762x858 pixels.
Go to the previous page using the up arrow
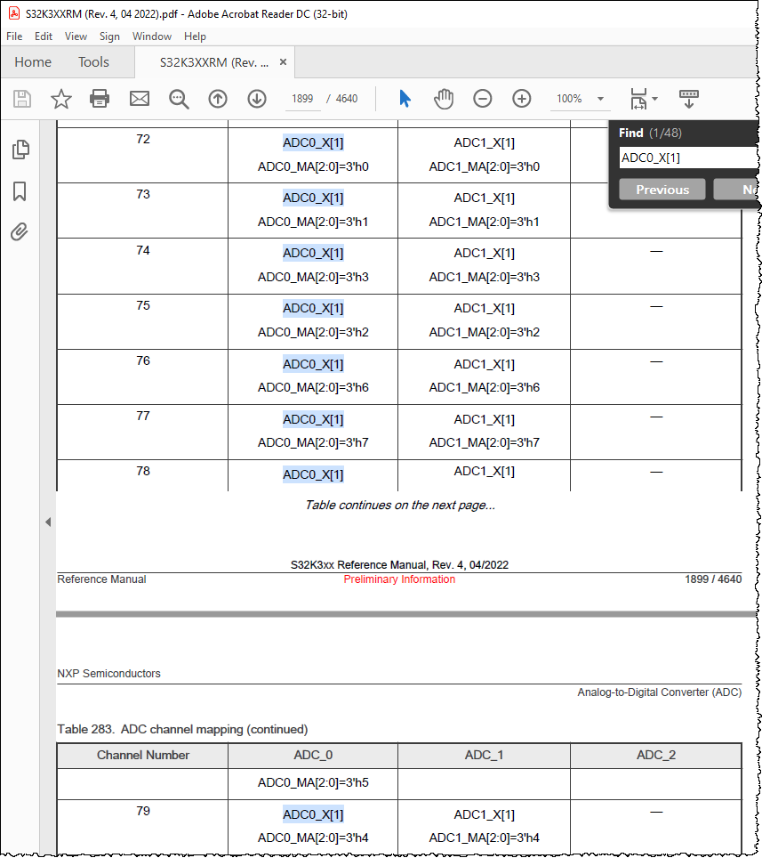pyautogui.click(x=218, y=99)
